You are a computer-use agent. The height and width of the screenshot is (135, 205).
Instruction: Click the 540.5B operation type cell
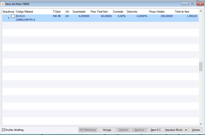pos(57,16)
